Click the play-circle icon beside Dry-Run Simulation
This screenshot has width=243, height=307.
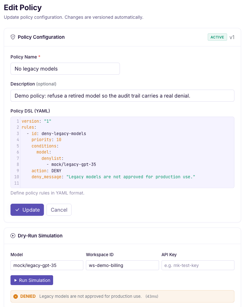pos(13,235)
